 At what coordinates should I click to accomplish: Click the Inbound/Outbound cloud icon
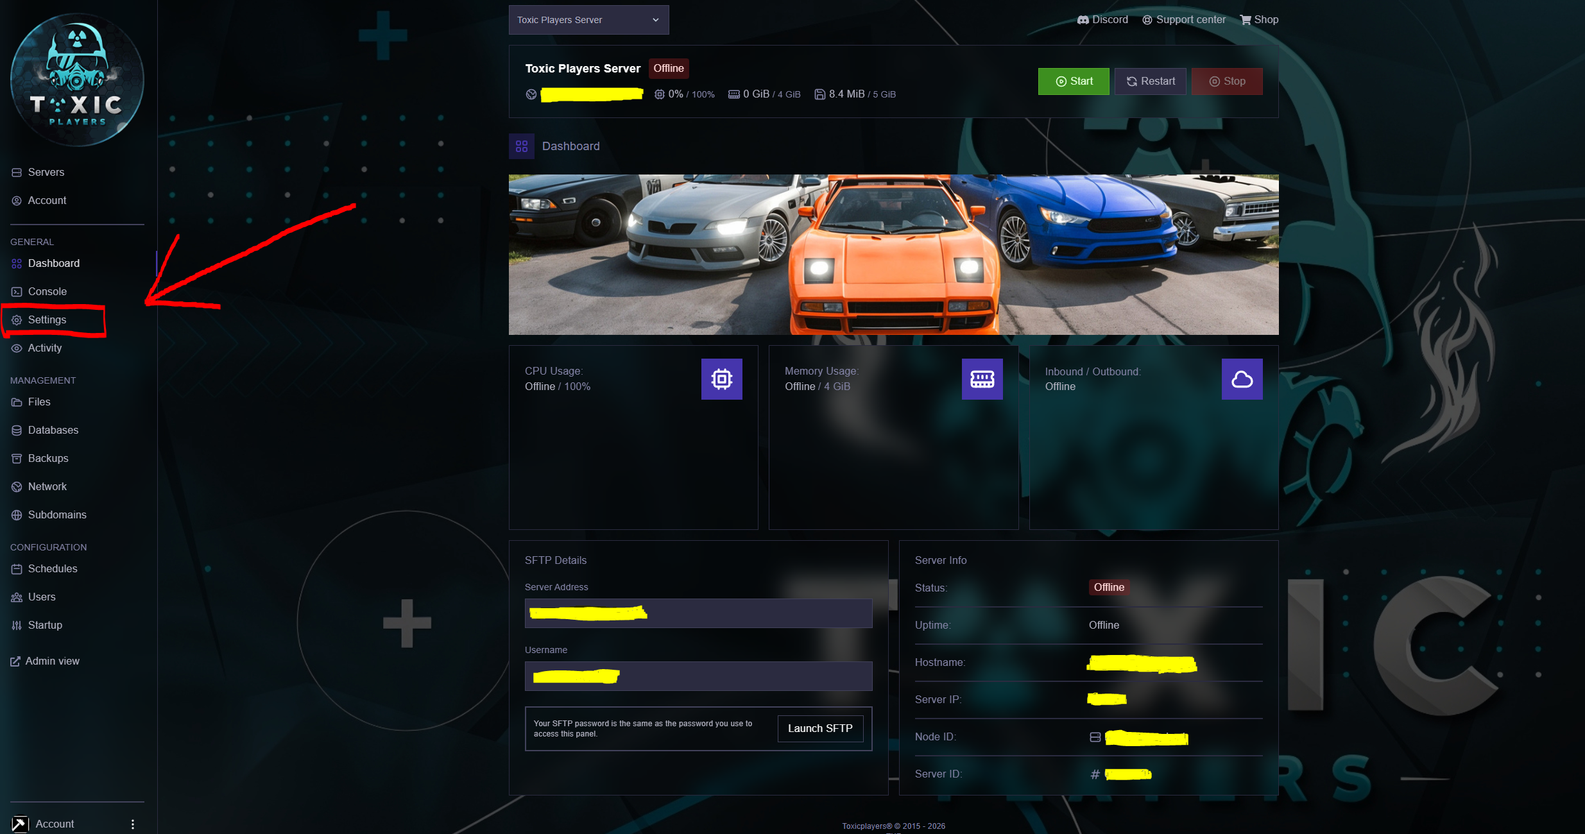(x=1242, y=379)
